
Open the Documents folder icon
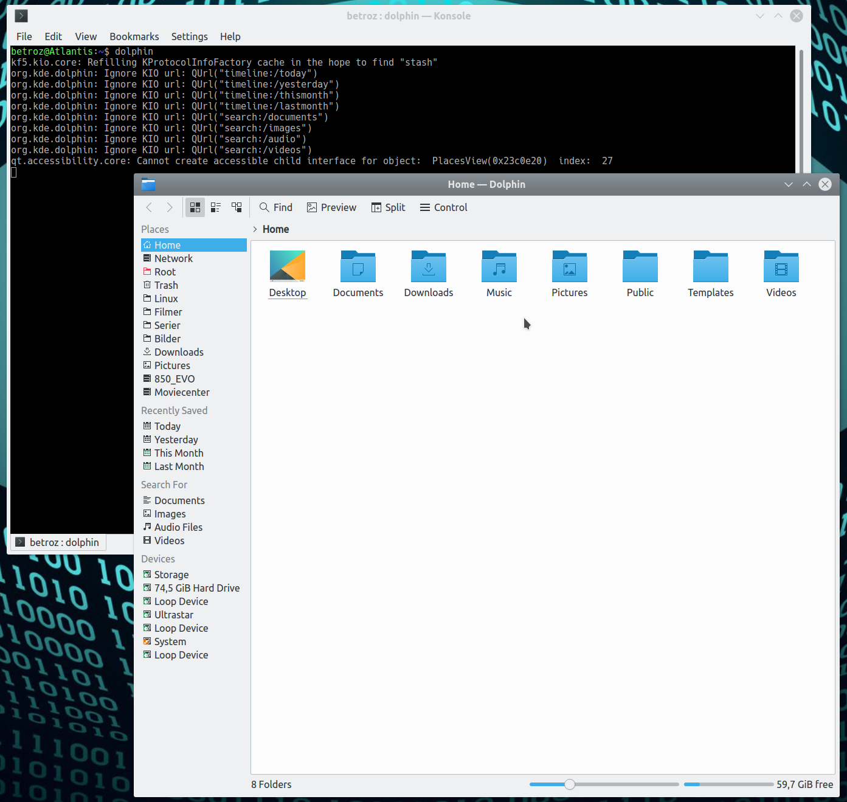coord(358,274)
